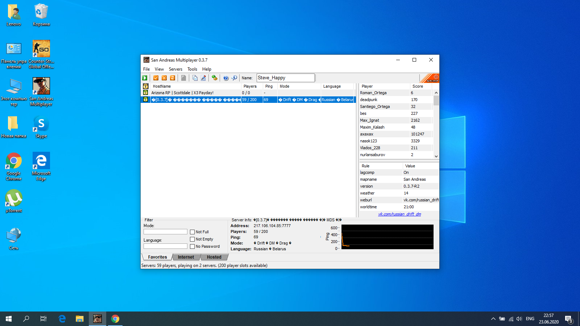Screen dimensions: 580x326
Task: Click the lock icon of the Arizona RP row
Action: point(145,93)
